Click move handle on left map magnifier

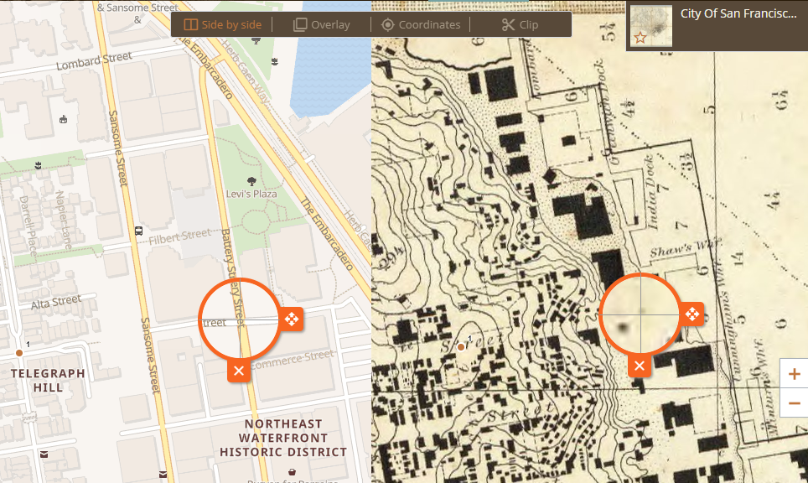[292, 319]
